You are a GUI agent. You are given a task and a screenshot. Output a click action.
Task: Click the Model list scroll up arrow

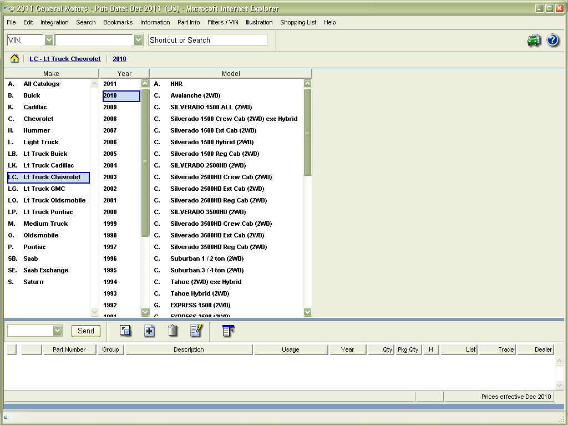tap(307, 84)
